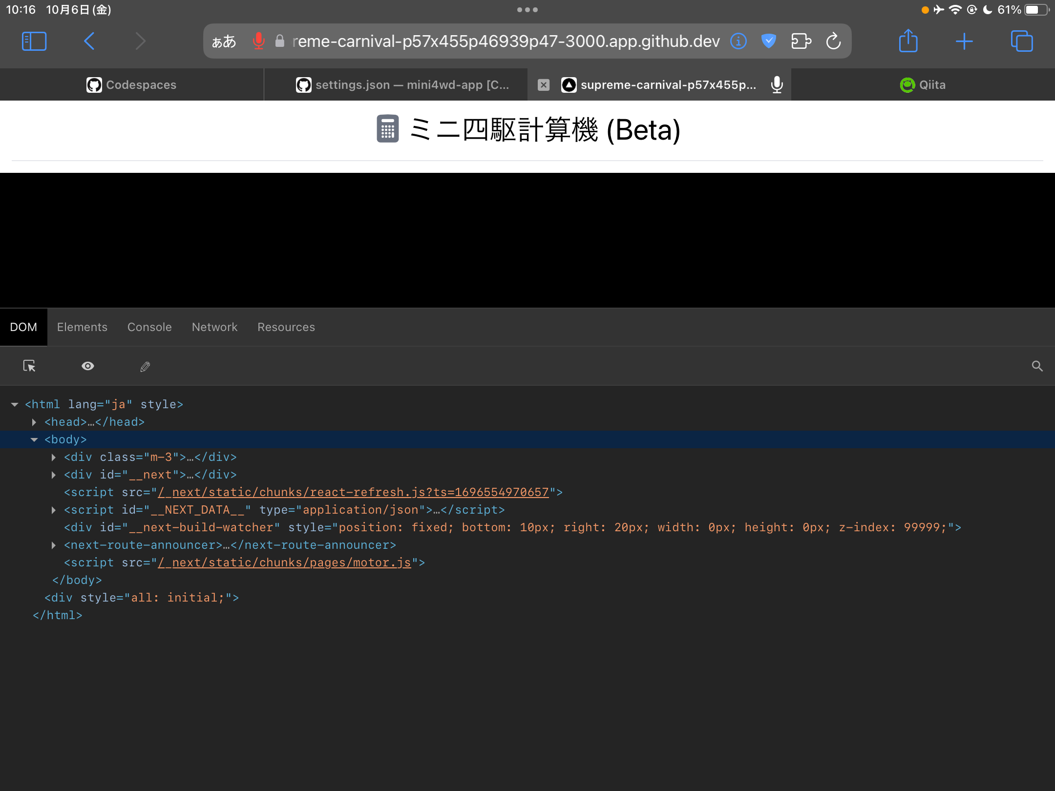Screen dimensions: 1055x791
Task: Collapse the body element node
Action: tap(34, 439)
